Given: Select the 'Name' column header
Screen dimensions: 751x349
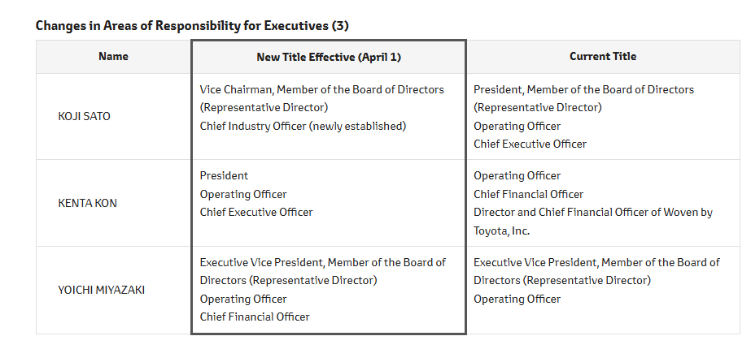Looking at the screenshot, I should tap(113, 57).
